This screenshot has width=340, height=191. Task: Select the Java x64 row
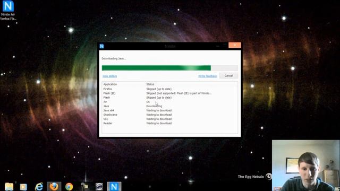tap(170, 110)
